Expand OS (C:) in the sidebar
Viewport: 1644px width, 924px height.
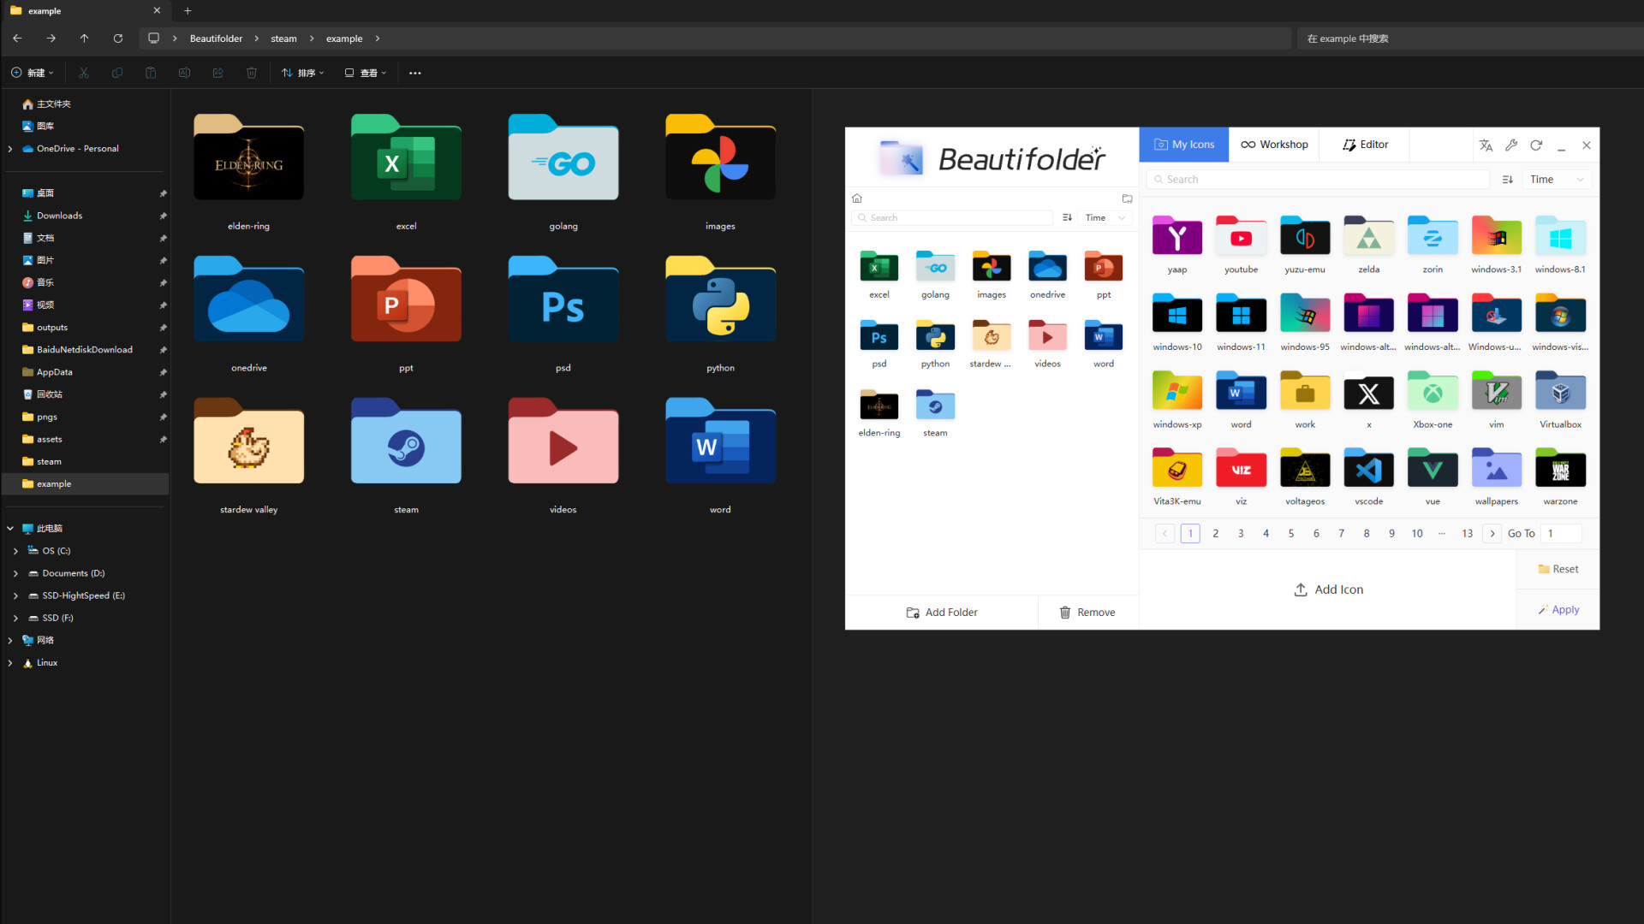click(x=15, y=550)
